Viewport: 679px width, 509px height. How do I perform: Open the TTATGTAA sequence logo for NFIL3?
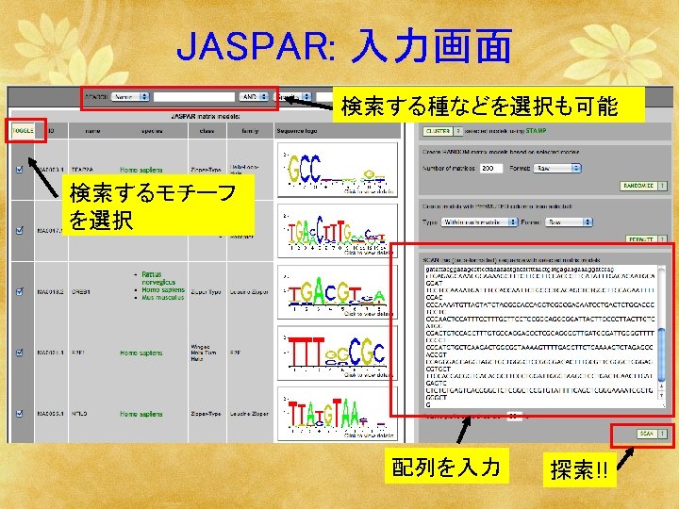click(338, 414)
